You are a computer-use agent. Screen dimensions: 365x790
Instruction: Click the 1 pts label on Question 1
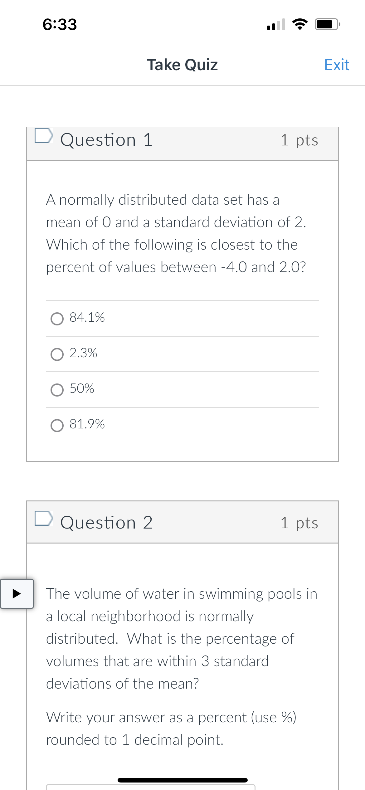tap(299, 140)
